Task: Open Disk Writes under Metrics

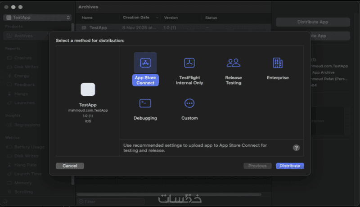Action: click(x=26, y=156)
